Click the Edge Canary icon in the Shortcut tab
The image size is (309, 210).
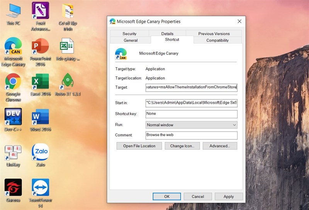tap(121, 54)
